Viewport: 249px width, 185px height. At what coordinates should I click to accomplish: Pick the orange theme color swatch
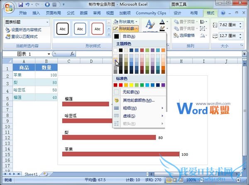click(163, 50)
